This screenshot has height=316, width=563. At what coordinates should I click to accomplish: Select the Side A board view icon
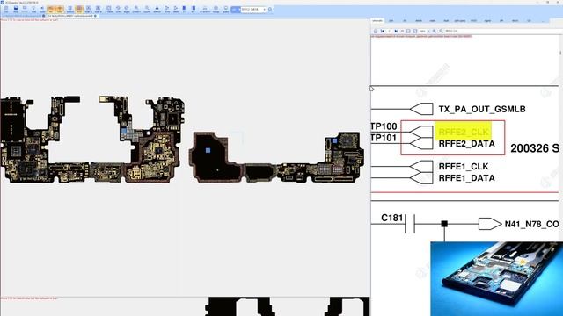88,9
